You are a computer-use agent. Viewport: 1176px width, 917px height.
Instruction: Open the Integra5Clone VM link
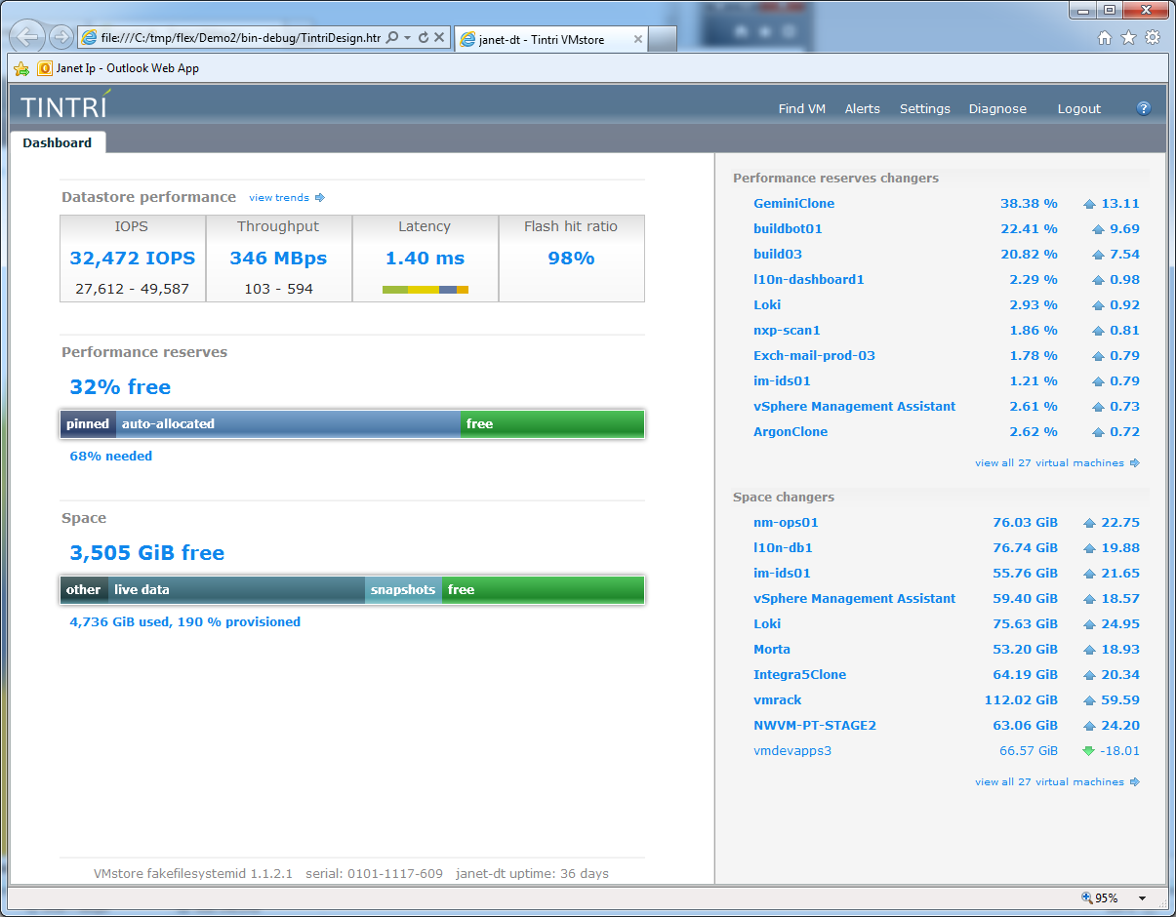coord(800,675)
